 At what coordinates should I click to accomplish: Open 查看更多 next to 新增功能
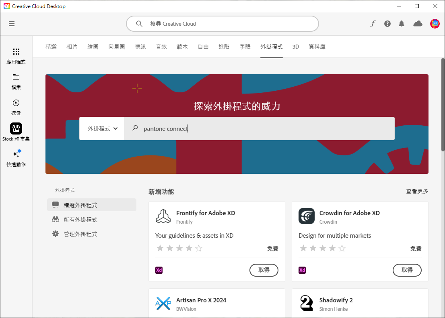417,192
